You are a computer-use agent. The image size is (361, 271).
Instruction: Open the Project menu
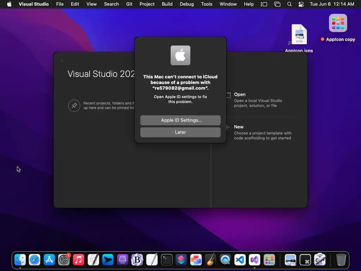[147, 4]
